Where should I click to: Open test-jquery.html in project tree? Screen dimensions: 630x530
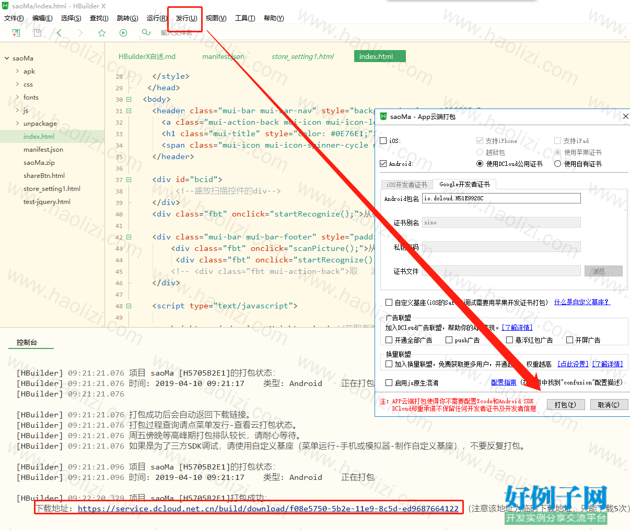pyautogui.click(x=47, y=202)
